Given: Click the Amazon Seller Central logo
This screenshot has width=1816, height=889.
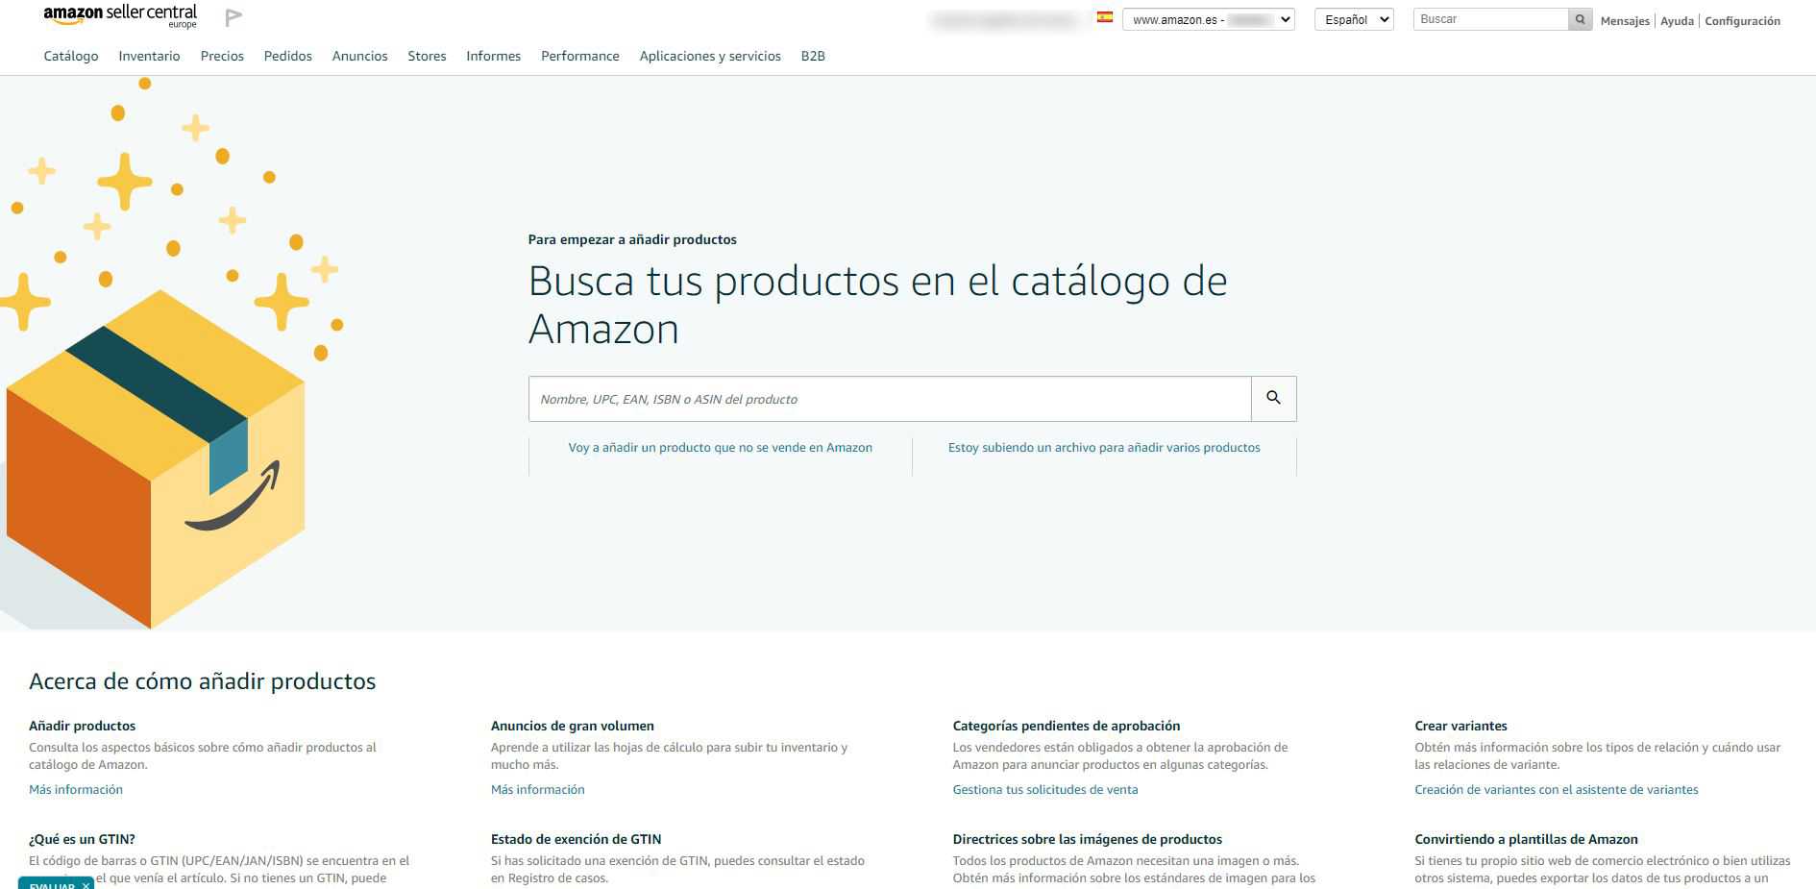Looking at the screenshot, I should [120, 16].
